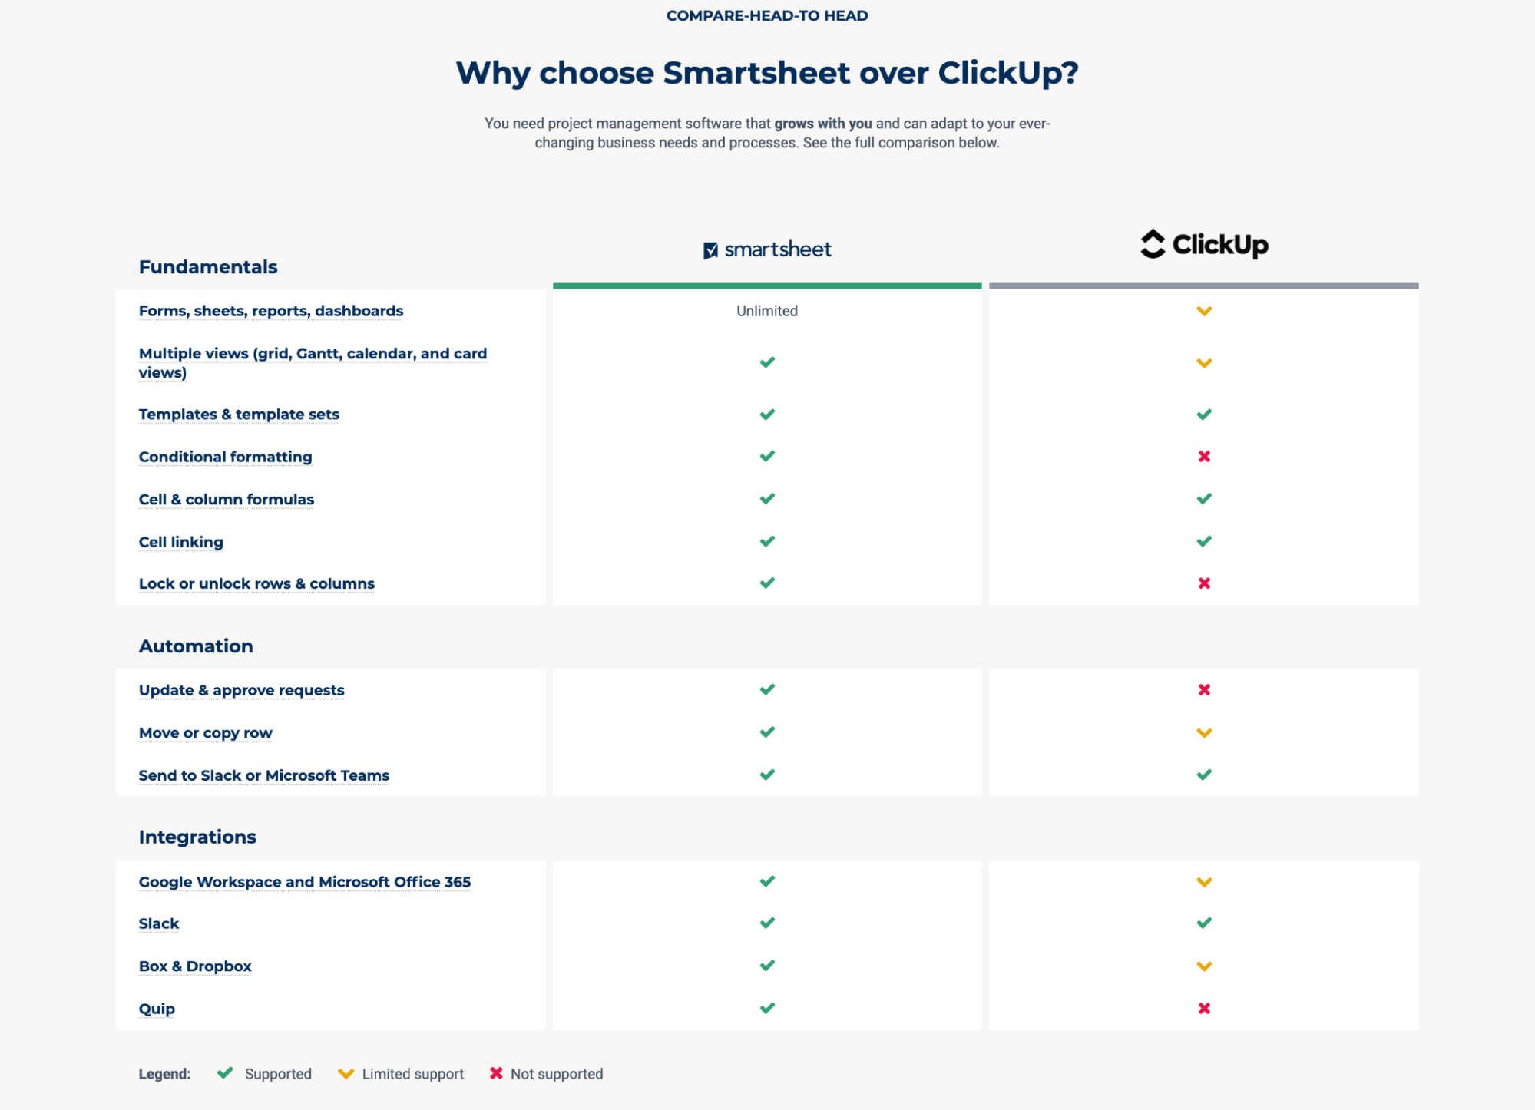1535x1110 pixels.
Task: Click the red Not supported X in legend
Action: [x=496, y=1073]
